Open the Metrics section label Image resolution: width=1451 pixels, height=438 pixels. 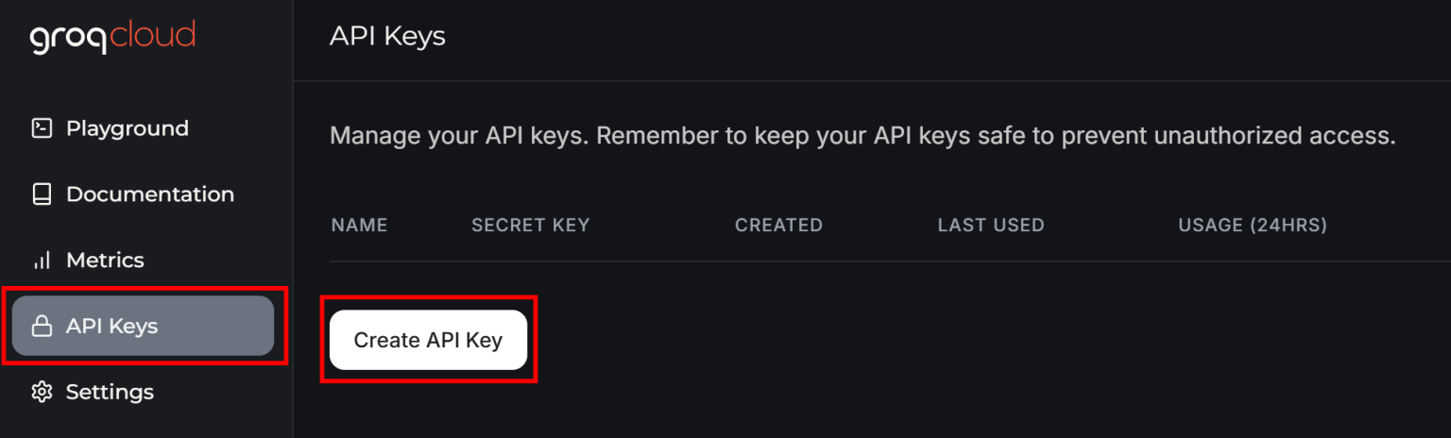point(105,261)
